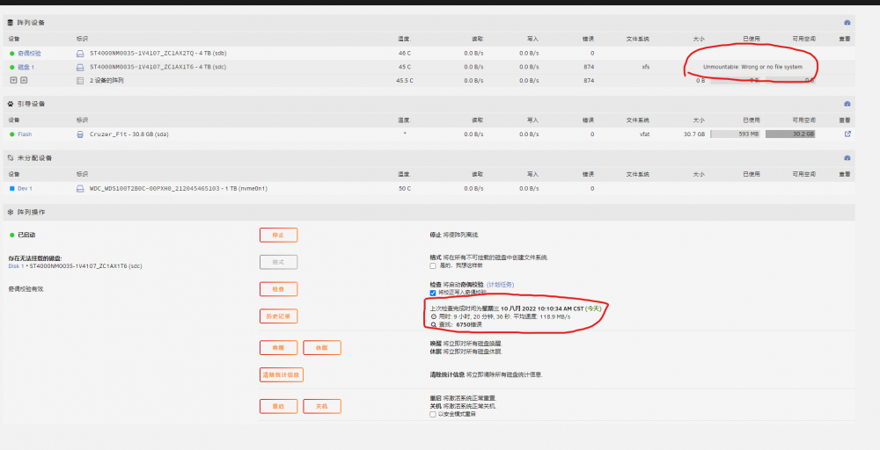The height and width of the screenshot is (450, 880).
Task: Click green status dot of 磁盘 1
Action: pyautogui.click(x=11, y=67)
